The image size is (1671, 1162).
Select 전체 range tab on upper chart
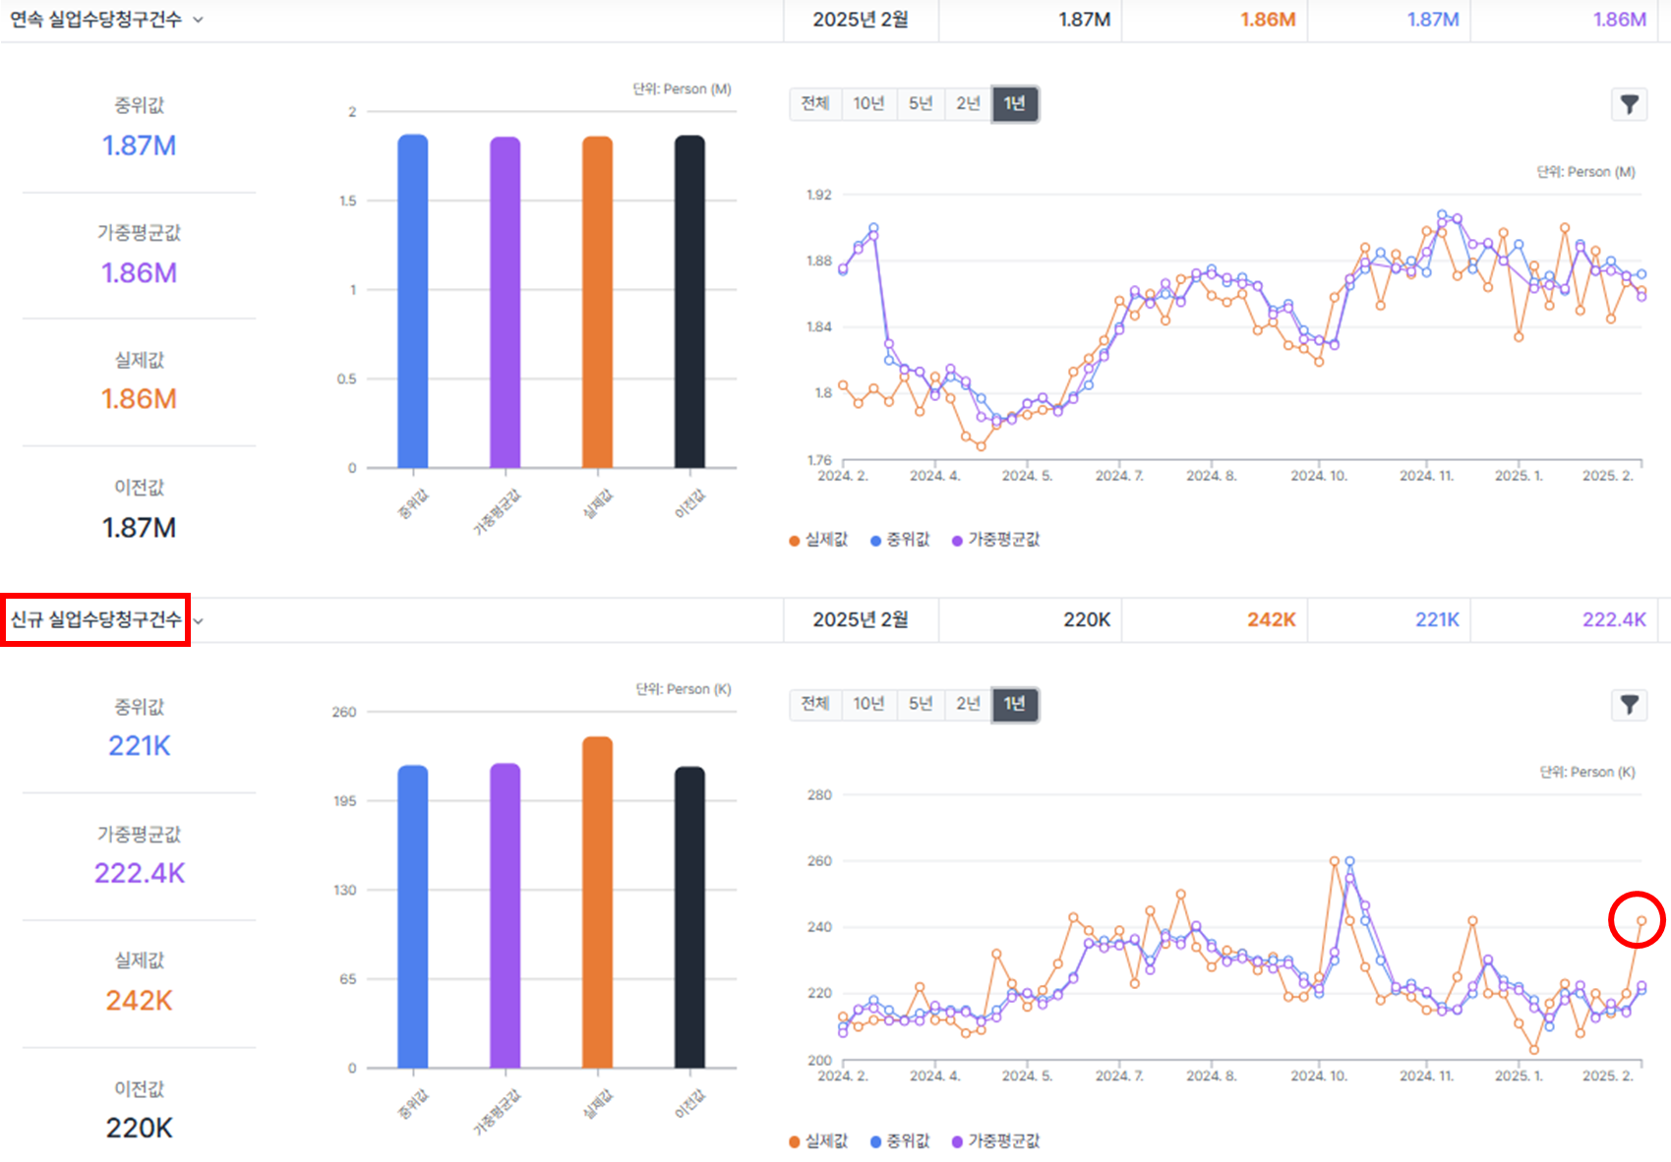815,103
